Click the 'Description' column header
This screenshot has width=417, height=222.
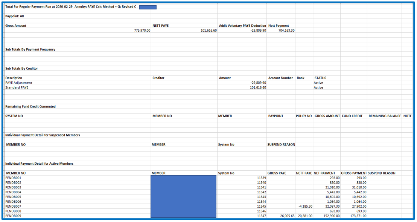coord(14,78)
